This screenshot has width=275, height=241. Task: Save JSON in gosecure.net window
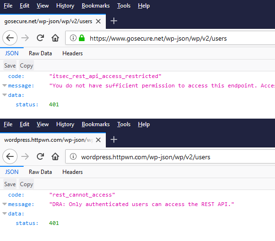[x=10, y=66]
